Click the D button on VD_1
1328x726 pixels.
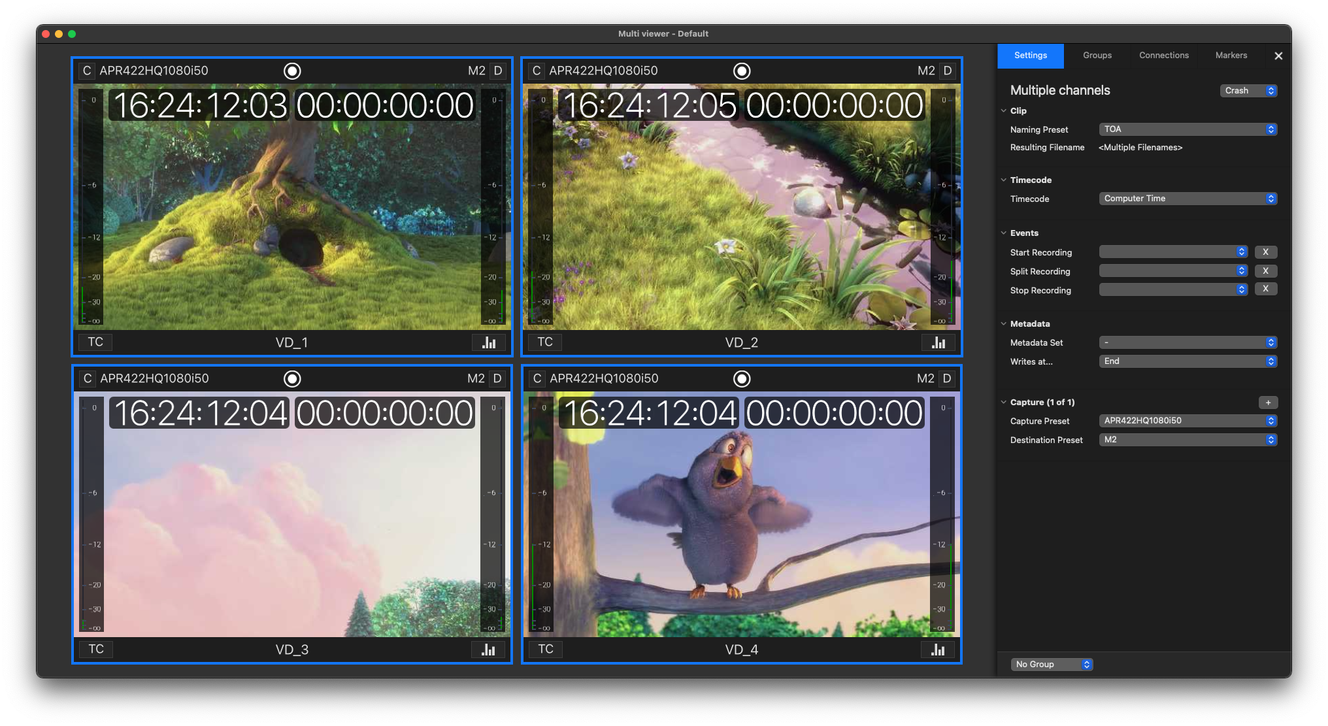498,71
